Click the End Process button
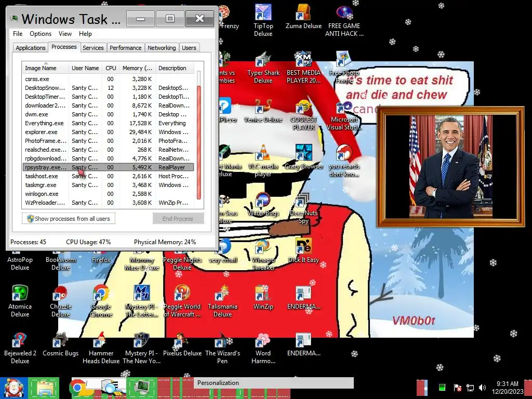The height and width of the screenshot is (399, 532). tap(178, 219)
